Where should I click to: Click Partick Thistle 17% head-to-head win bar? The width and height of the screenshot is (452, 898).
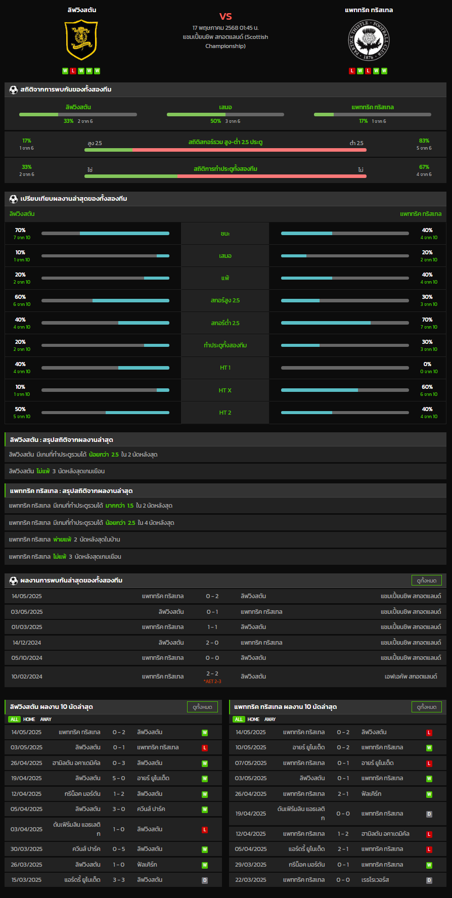pyautogui.click(x=373, y=115)
